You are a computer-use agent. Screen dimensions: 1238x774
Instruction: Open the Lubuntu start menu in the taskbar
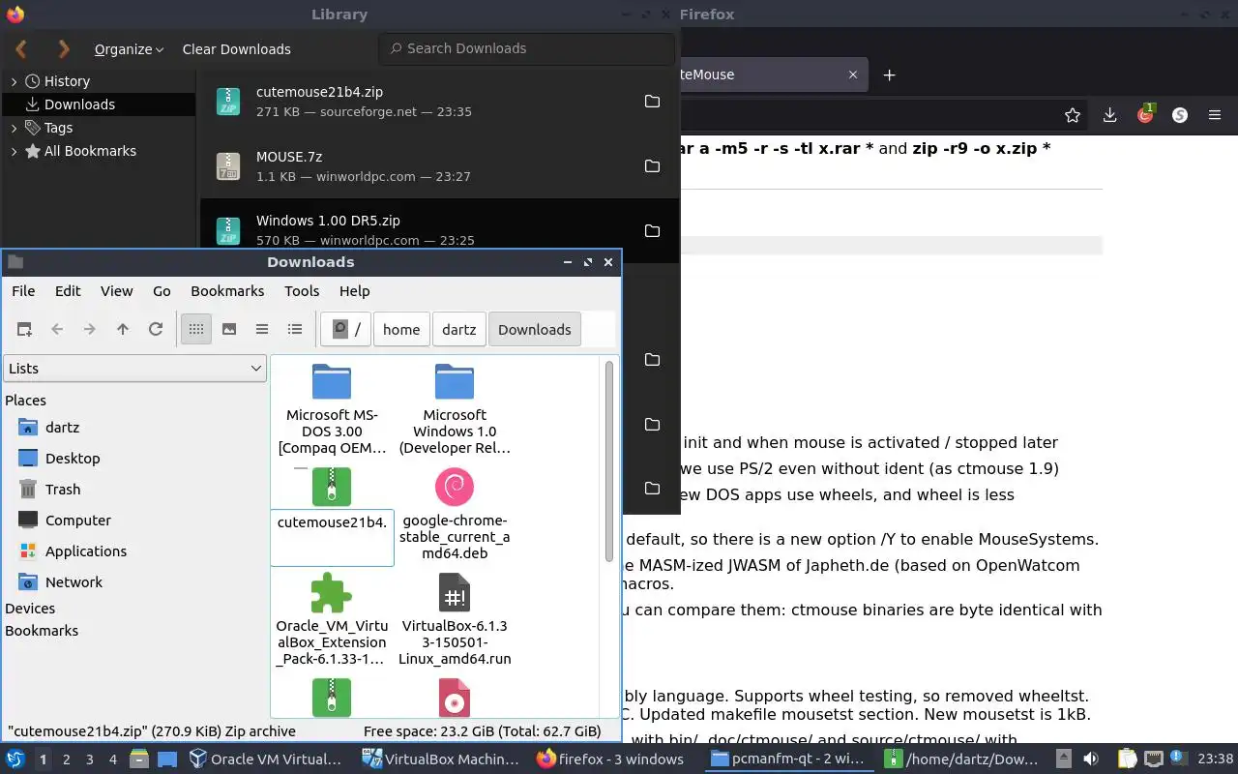pos(15,759)
